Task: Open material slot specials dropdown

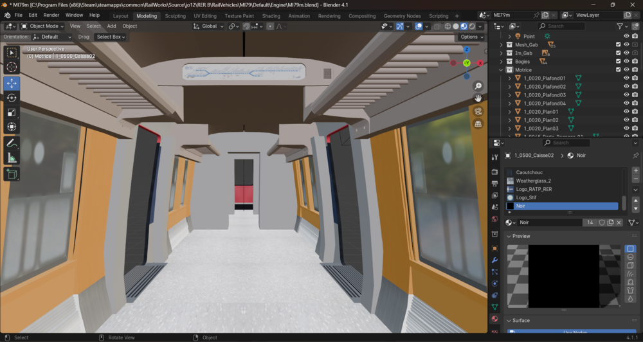Action: [x=636, y=190]
